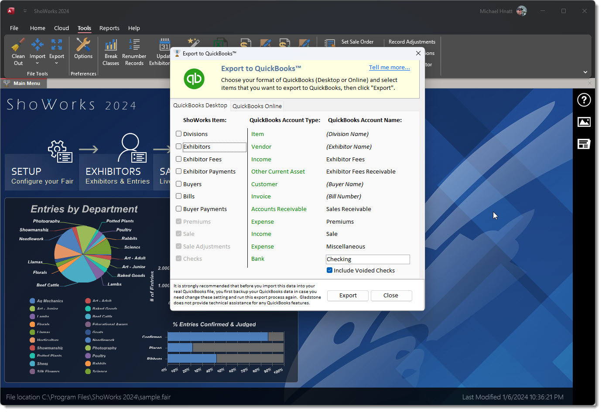Open the Reports menu

pos(109,28)
